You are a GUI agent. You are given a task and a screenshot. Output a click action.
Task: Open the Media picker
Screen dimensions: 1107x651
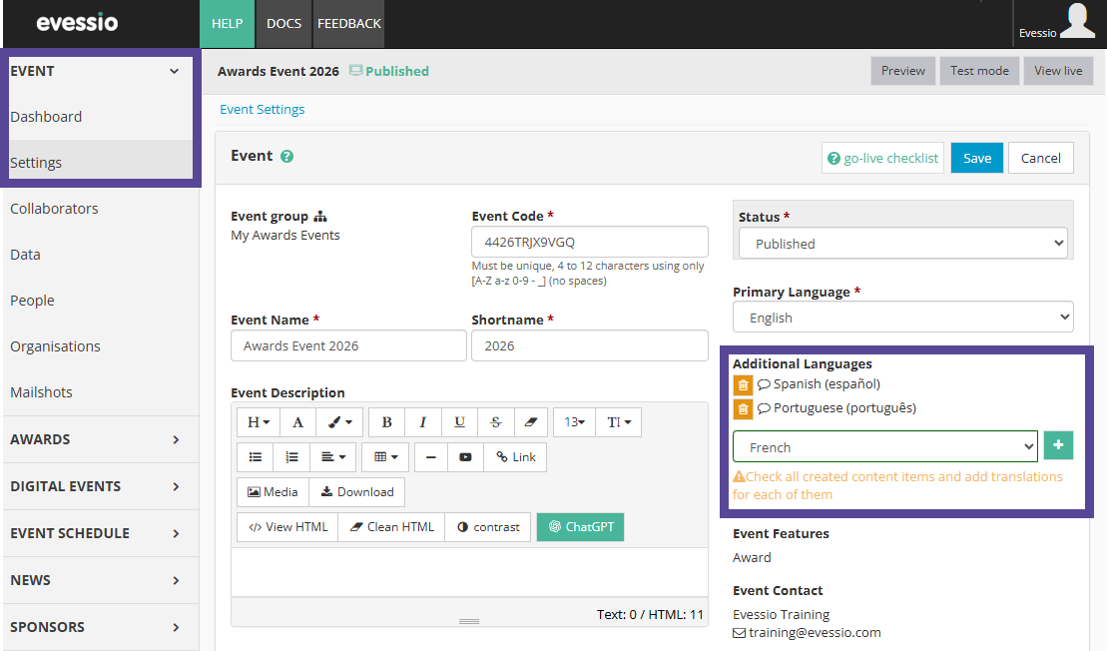tap(273, 492)
